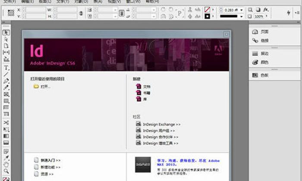Viewport: 302px width, 181px height.
Task: Open the 文字(T) menu
Action: click(63, 2)
